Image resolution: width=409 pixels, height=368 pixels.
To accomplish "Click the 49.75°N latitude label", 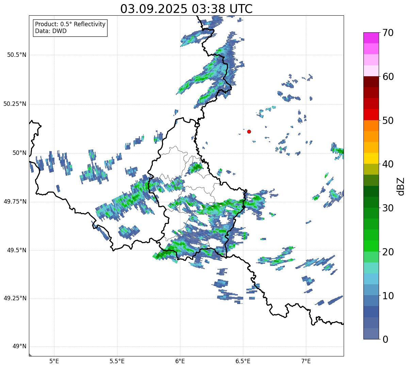I will pos(15,202).
